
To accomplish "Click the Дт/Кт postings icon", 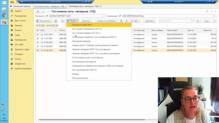I will (x=63, y=21).
